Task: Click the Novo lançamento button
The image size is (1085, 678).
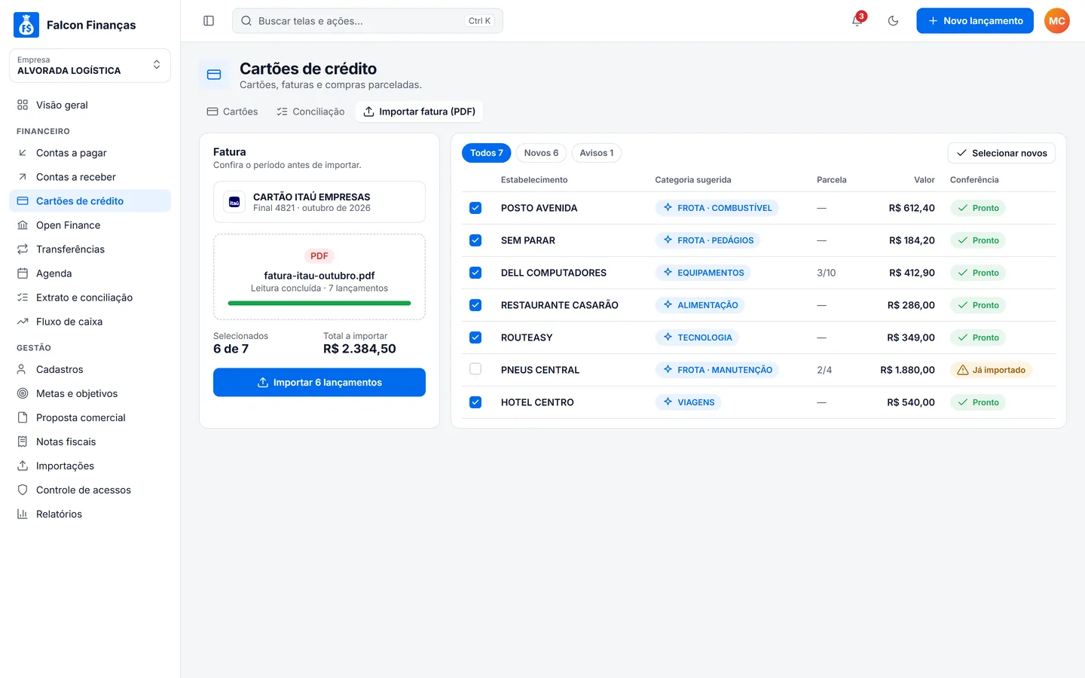Action: tap(975, 21)
